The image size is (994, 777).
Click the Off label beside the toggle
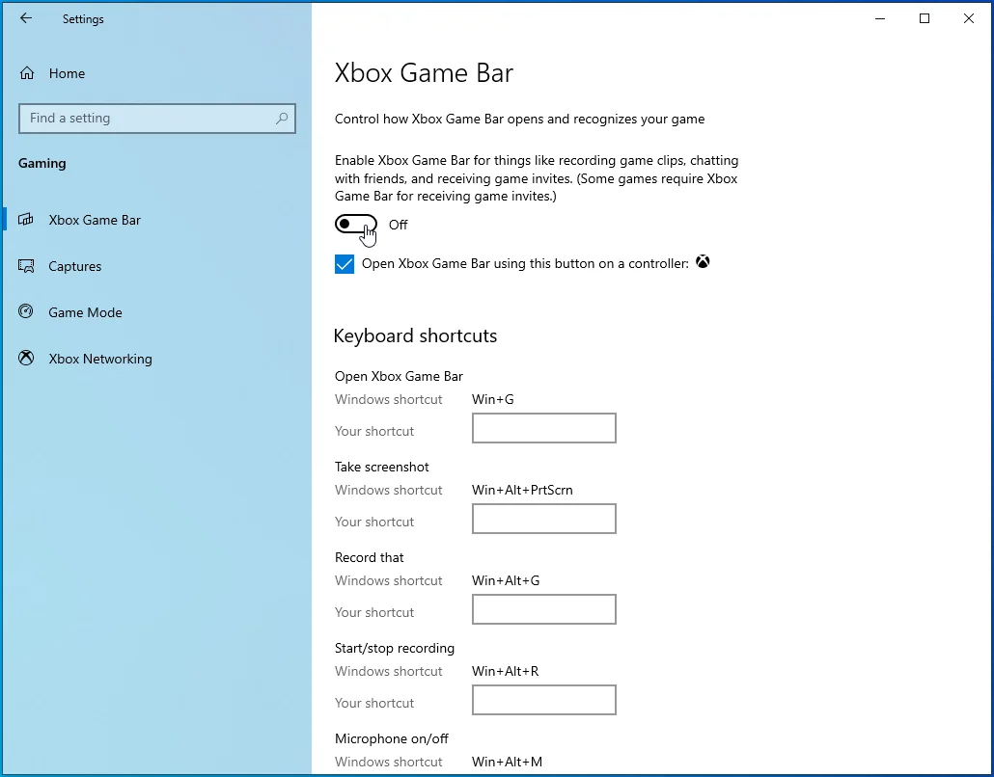point(399,225)
